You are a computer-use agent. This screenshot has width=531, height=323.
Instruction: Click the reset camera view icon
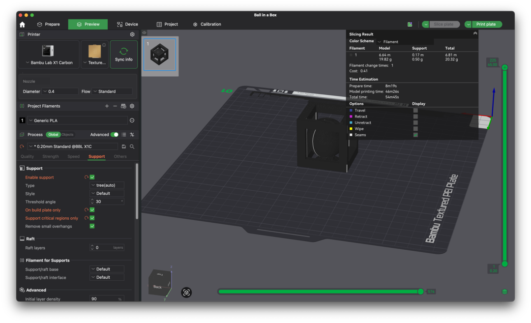pyautogui.click(x=186, y=292)
